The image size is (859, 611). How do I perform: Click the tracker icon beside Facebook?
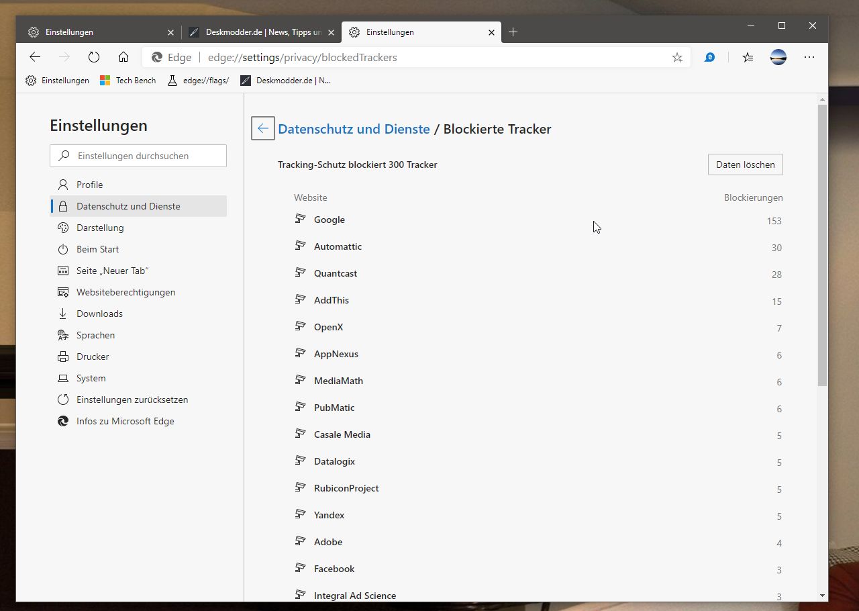point(301,568)
